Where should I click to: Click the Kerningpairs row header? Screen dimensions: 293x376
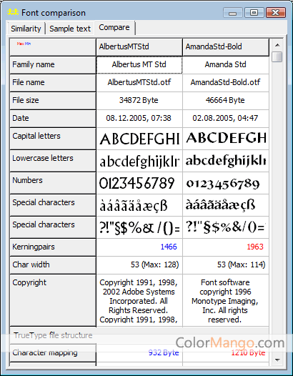coord(53,247)
